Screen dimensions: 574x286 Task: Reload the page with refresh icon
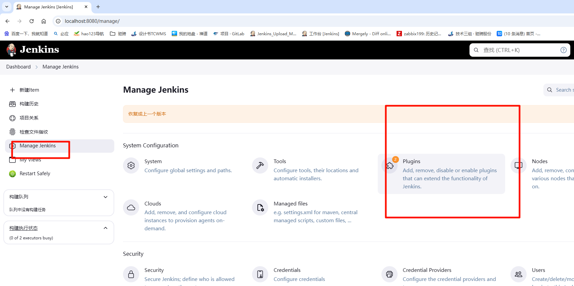click(x=32, y=21)
